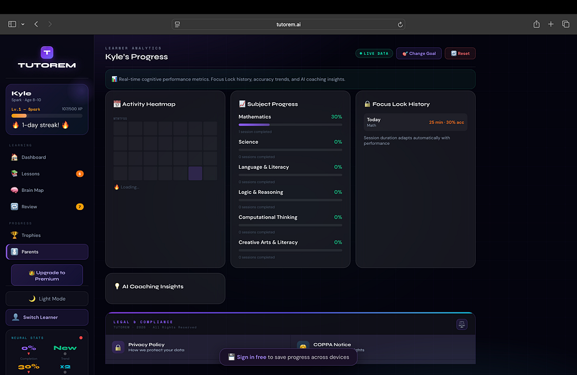Click the Neural Stats red dot indicator
This screenshot has height=375, width=577.
pos(81,337)
